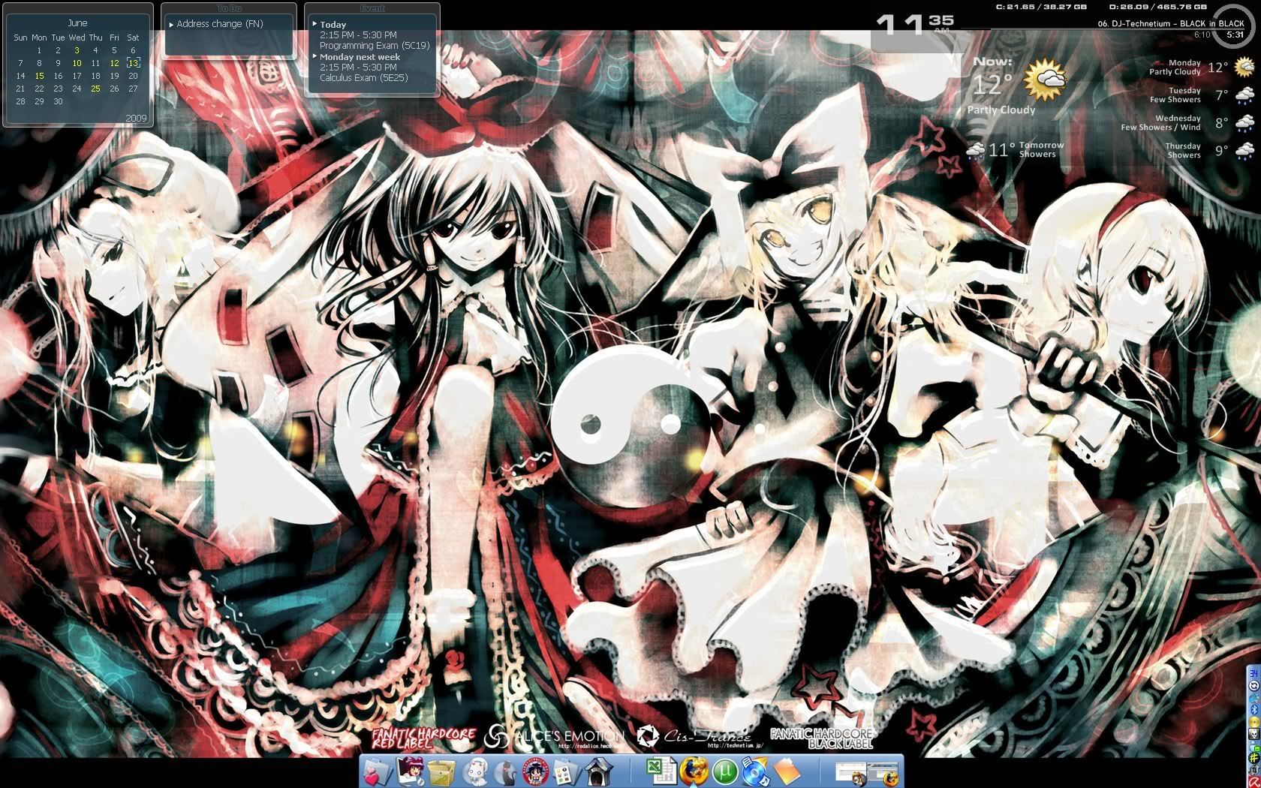Click the blue 34 temperature tray indicator
Image resolution: width=1261 pixels, height=788 pixels.
[1254, 674]
